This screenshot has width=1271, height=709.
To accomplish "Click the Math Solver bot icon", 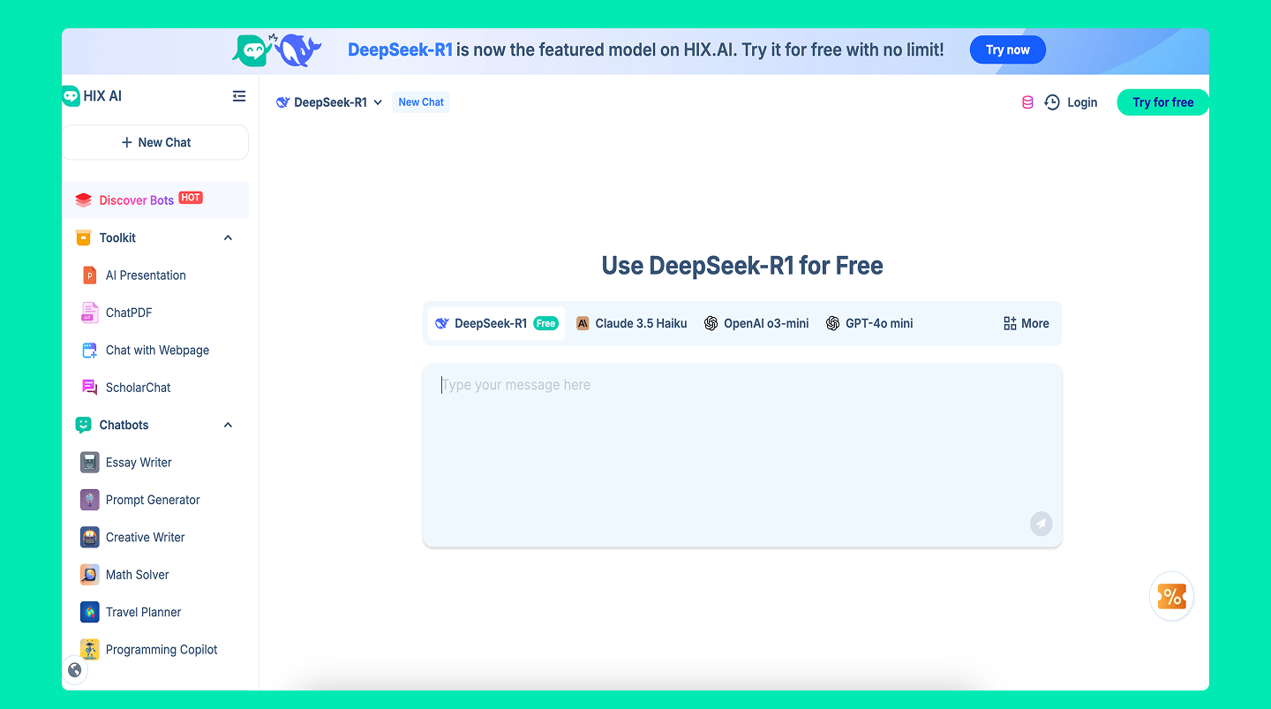I will [89, 575].
